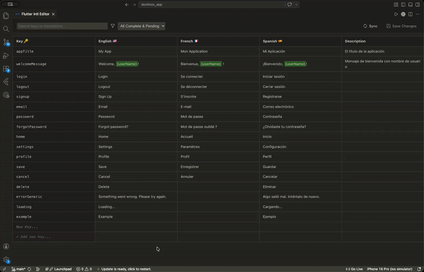Go forward with the navigation arrow

point(134,5)
